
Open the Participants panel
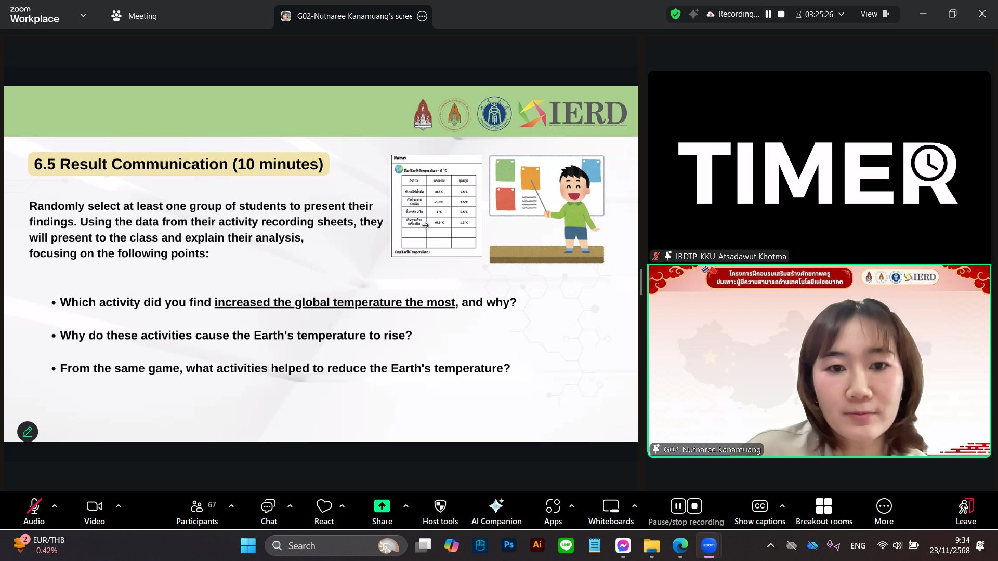pyautogui.click(x=196, y=512)
